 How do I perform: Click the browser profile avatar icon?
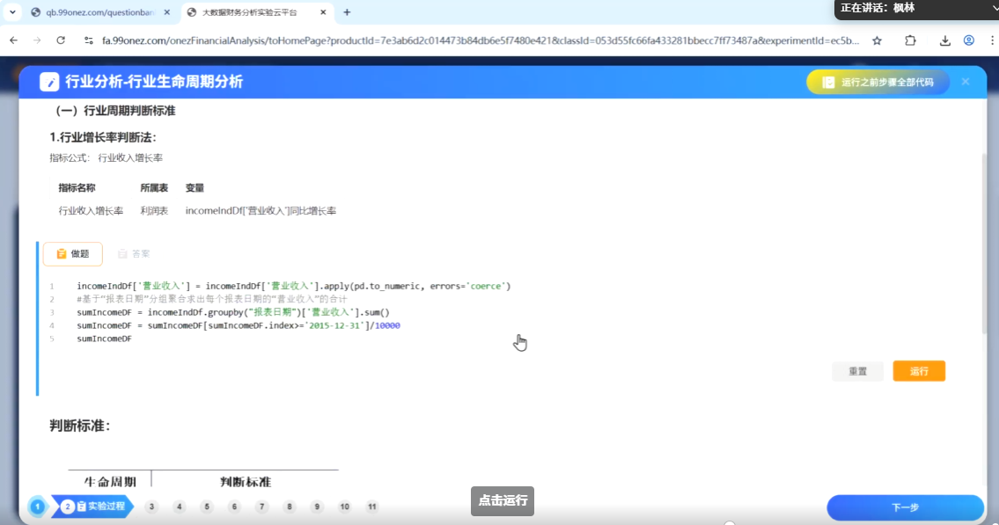(968, 40)
